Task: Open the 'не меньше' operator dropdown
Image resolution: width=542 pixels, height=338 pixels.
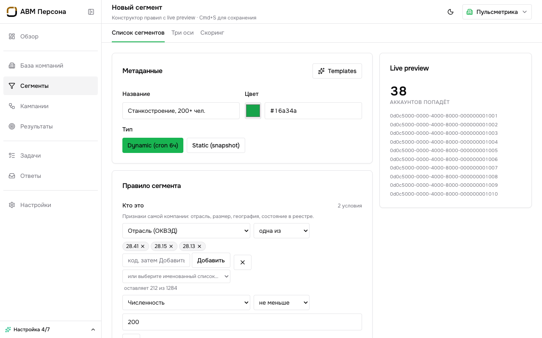Action: pyautogui.click(x=282, y=303)
